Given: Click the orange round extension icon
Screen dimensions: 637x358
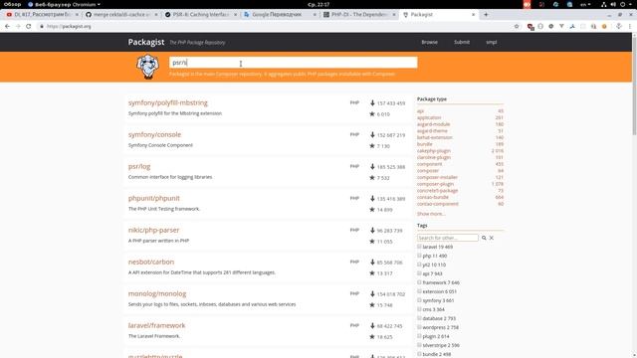Looking at the screenshot, I should coord(604,27).
